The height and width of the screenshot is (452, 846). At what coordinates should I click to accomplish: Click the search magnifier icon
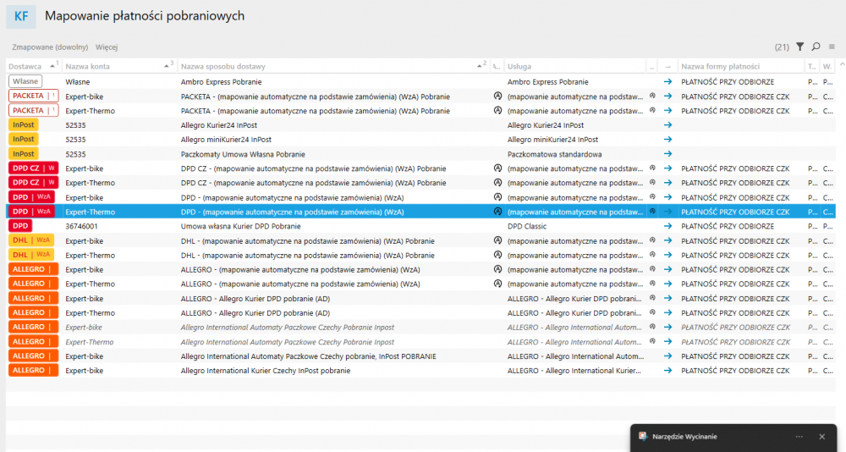tap(816, 47)
